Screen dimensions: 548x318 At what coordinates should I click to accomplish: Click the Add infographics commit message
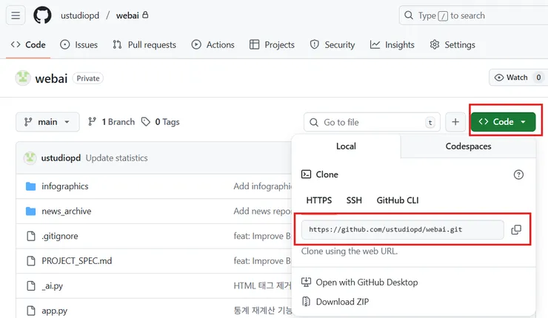pyautogui.click(x=263, y=186)
